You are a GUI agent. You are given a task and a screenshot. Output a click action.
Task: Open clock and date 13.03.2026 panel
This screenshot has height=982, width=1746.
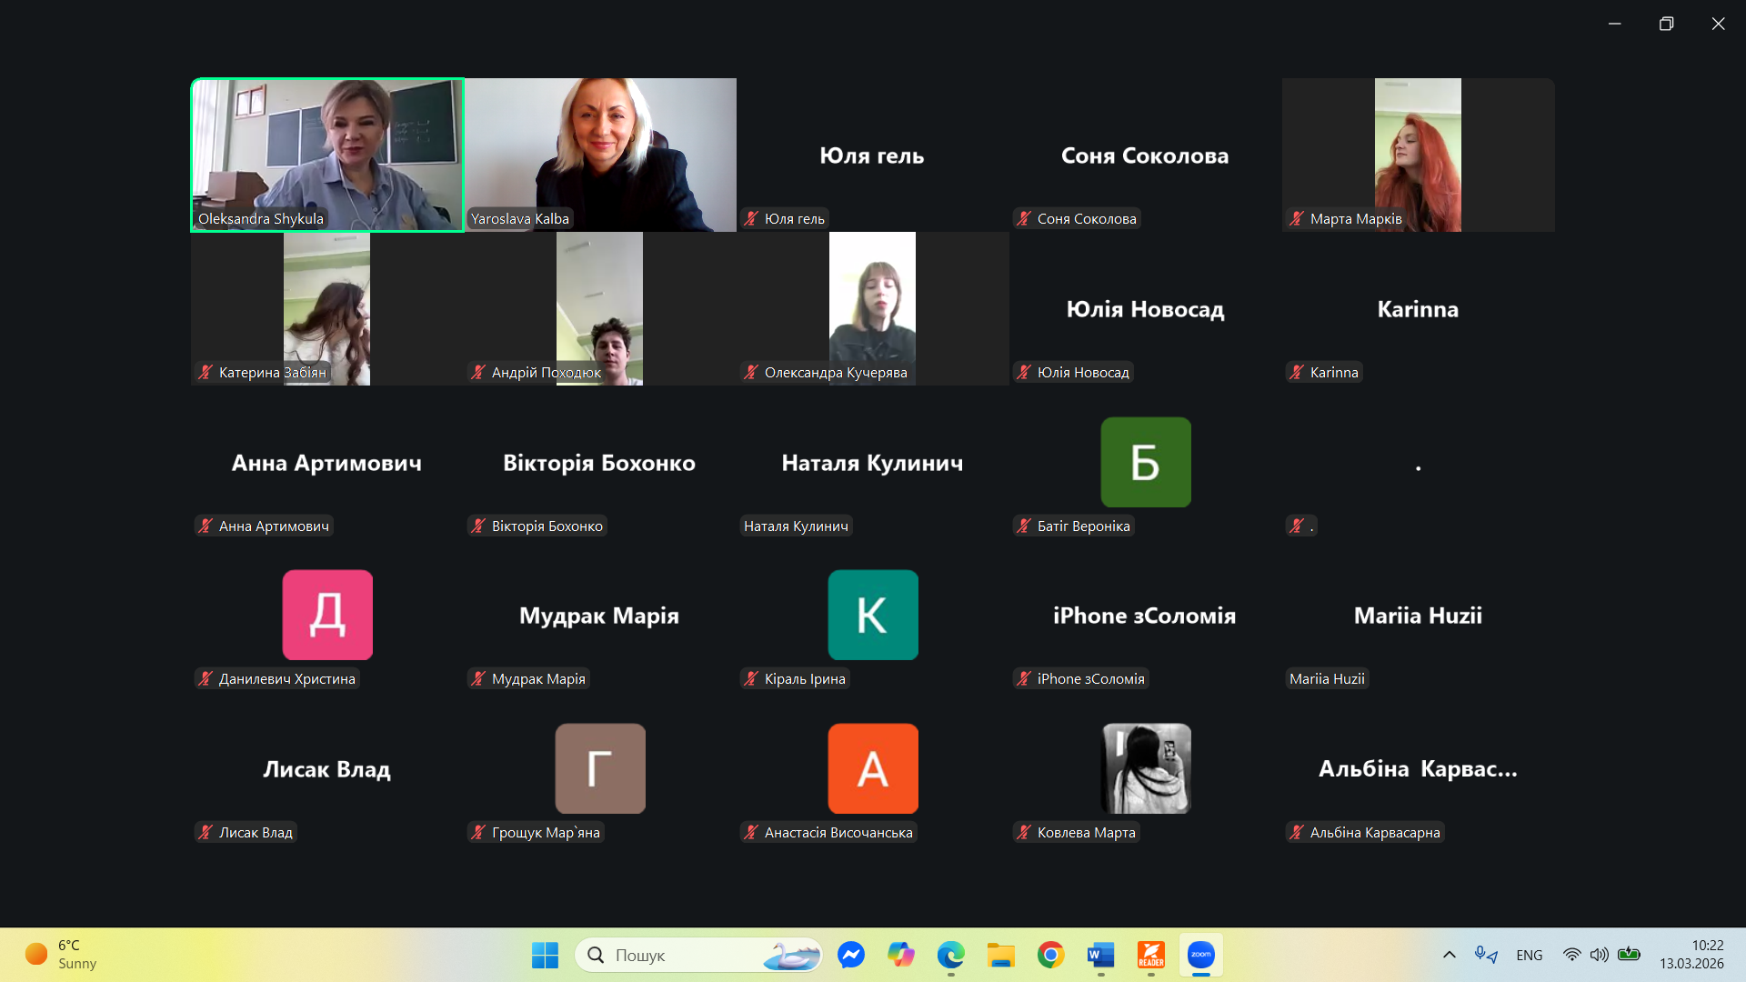(x=1691, y=955)
